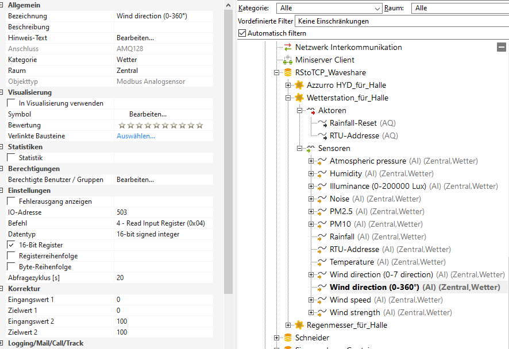This screenshot has height=349, width=509.
Task: Collapse the tree using the minus button
Action: (x=501, y=47)
